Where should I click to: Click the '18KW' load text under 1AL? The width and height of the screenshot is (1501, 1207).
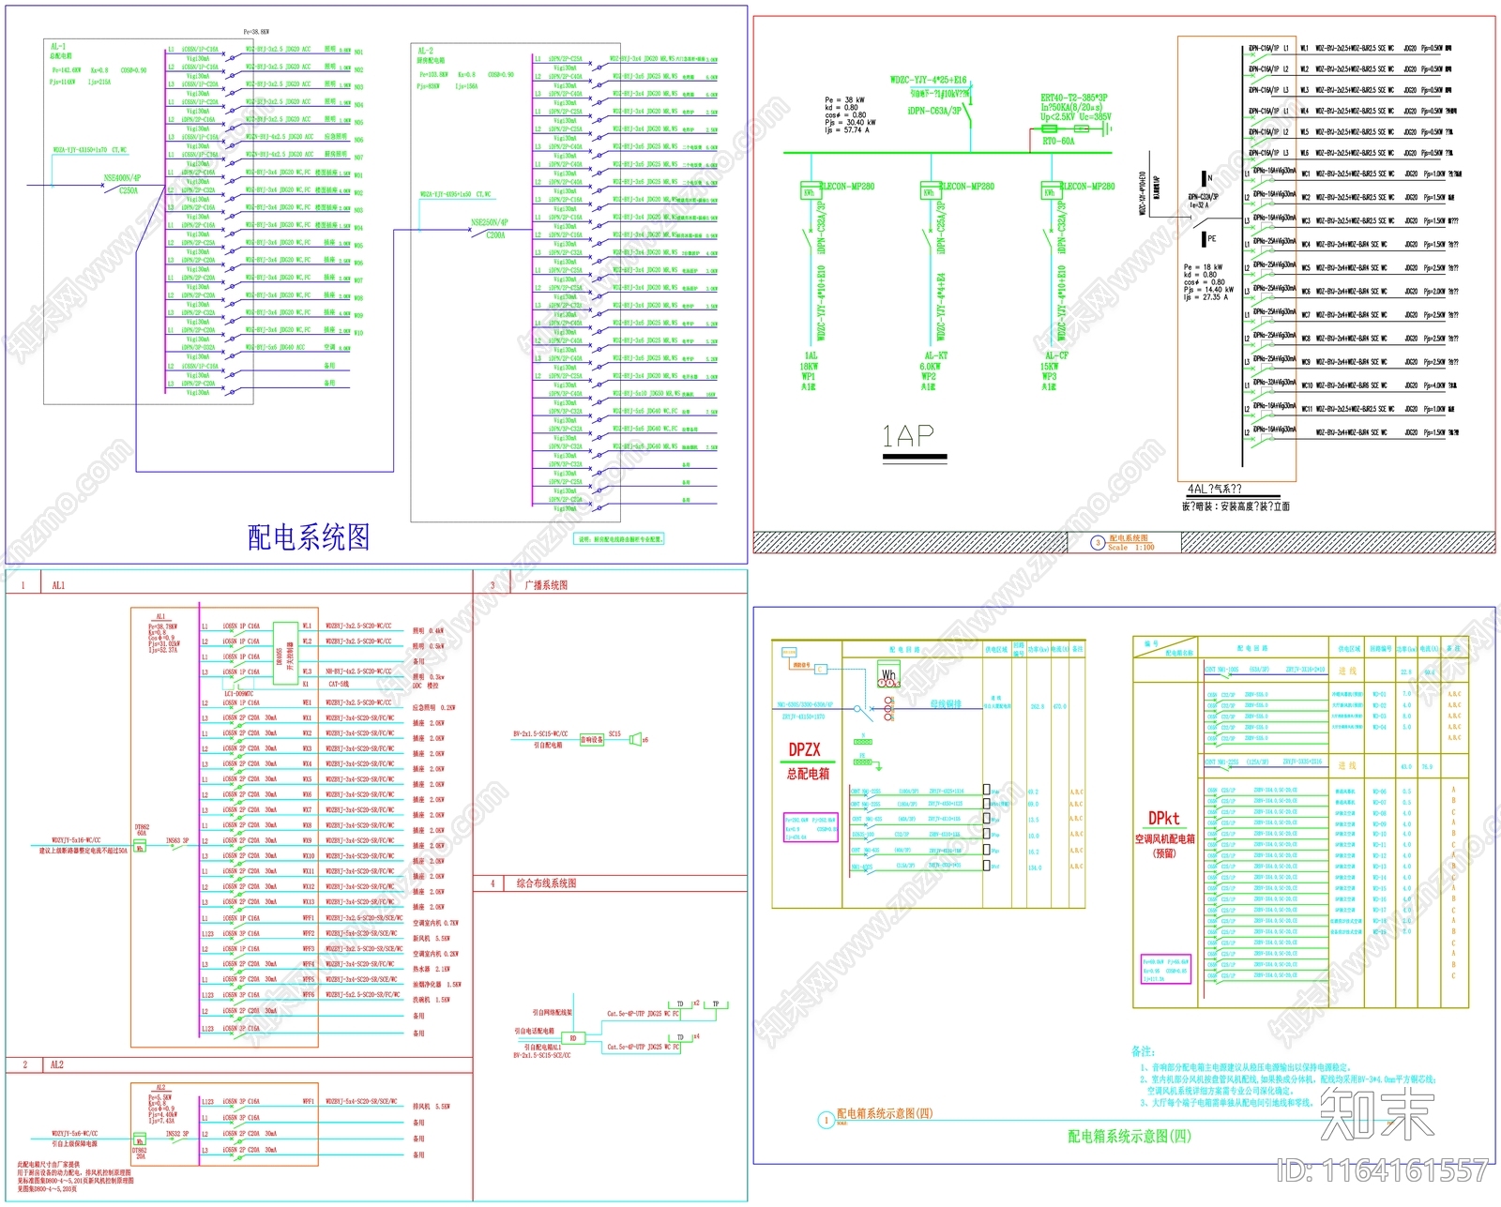click(809, 367)
